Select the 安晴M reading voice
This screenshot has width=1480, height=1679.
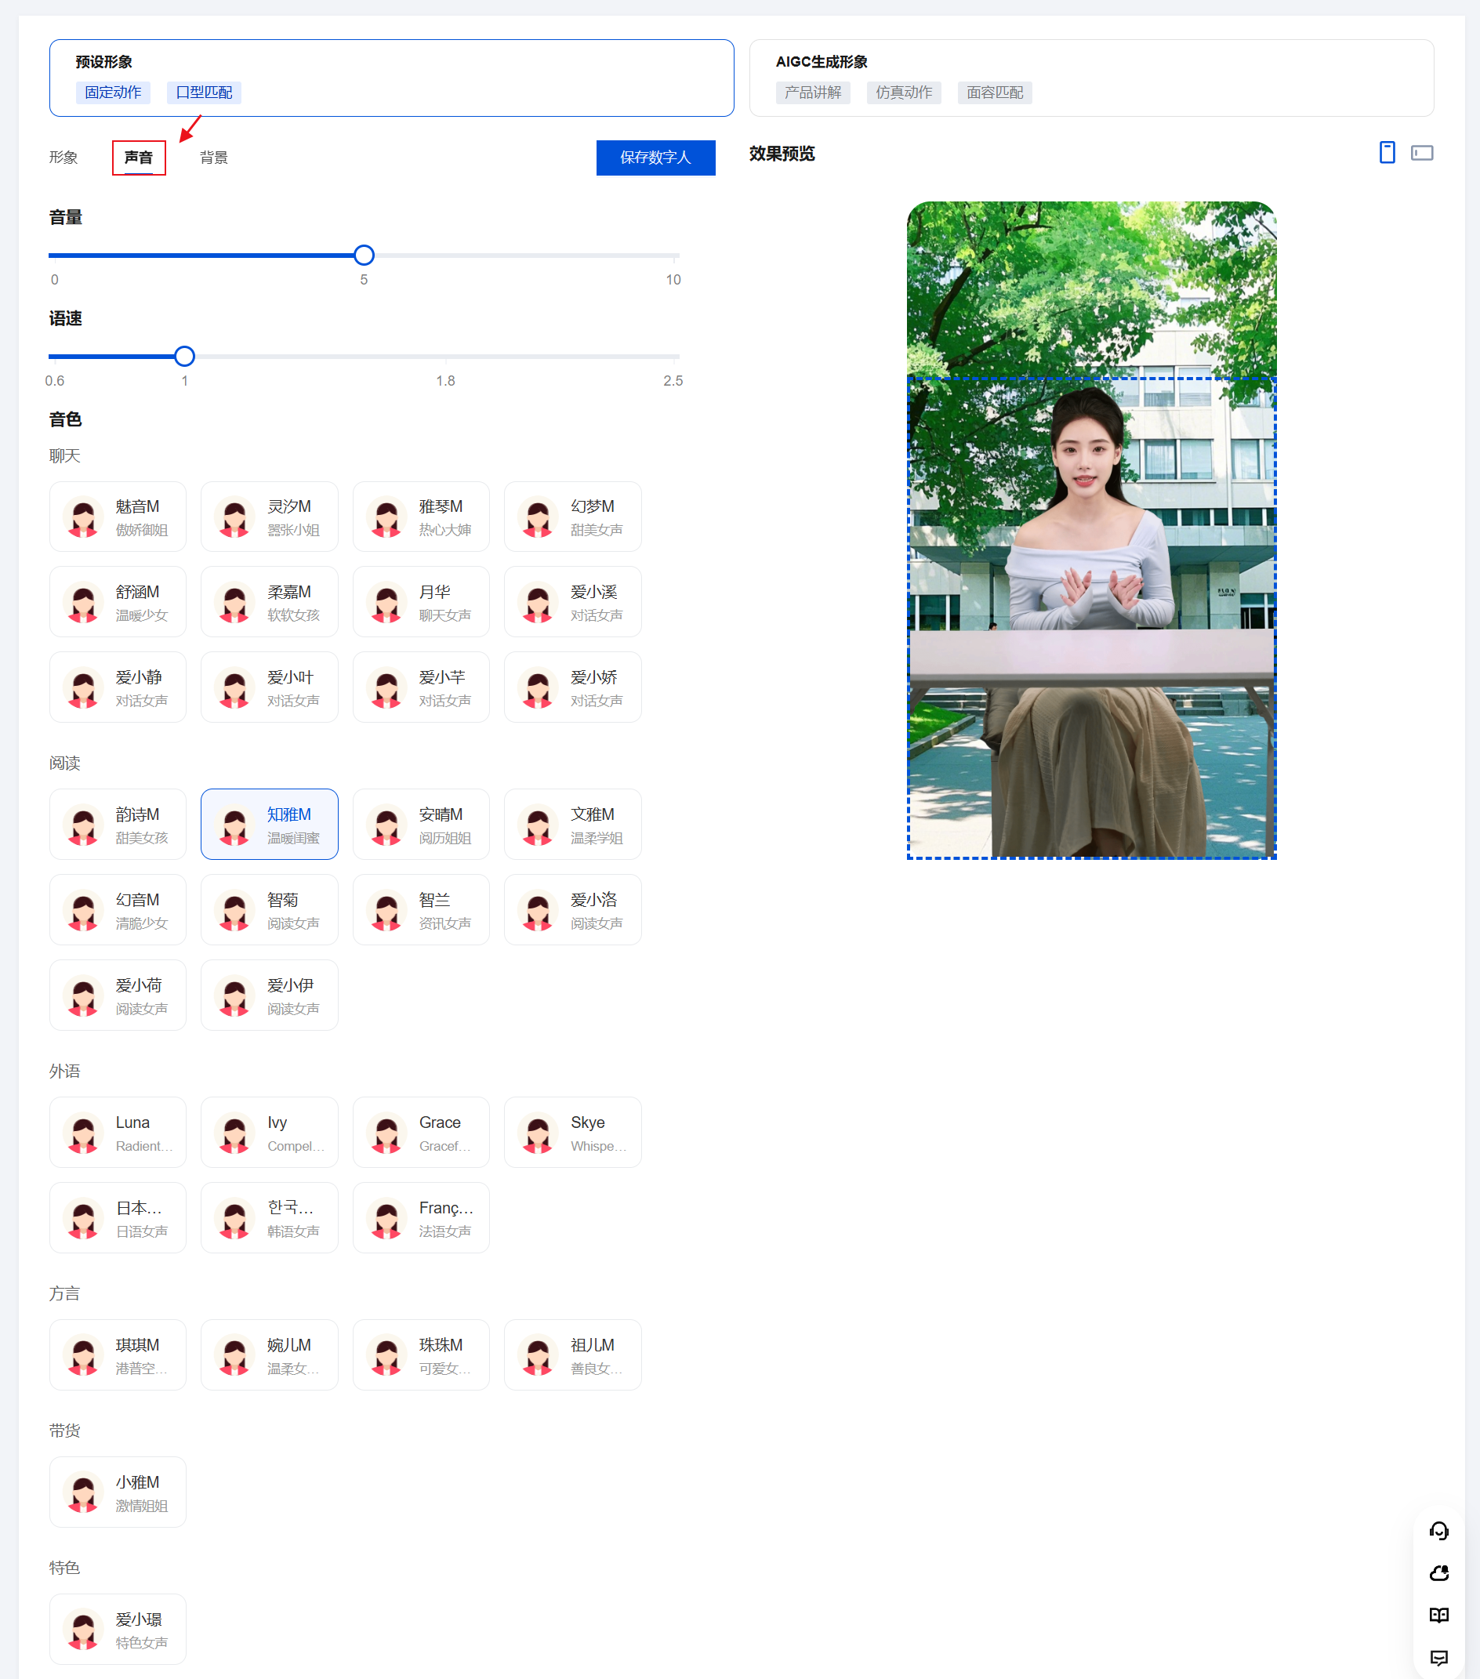coord(420,825)
